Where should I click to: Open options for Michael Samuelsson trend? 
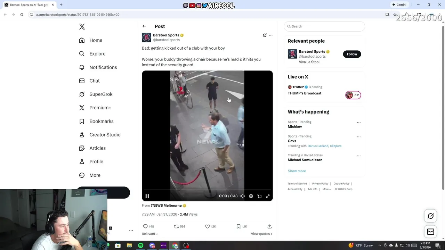[359, 156]
